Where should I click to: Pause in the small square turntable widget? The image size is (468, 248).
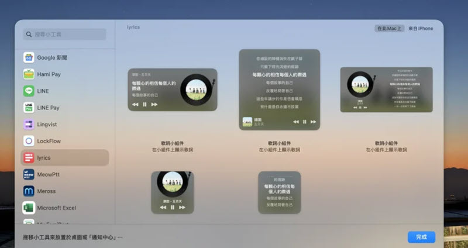click(x=173, y=207)
